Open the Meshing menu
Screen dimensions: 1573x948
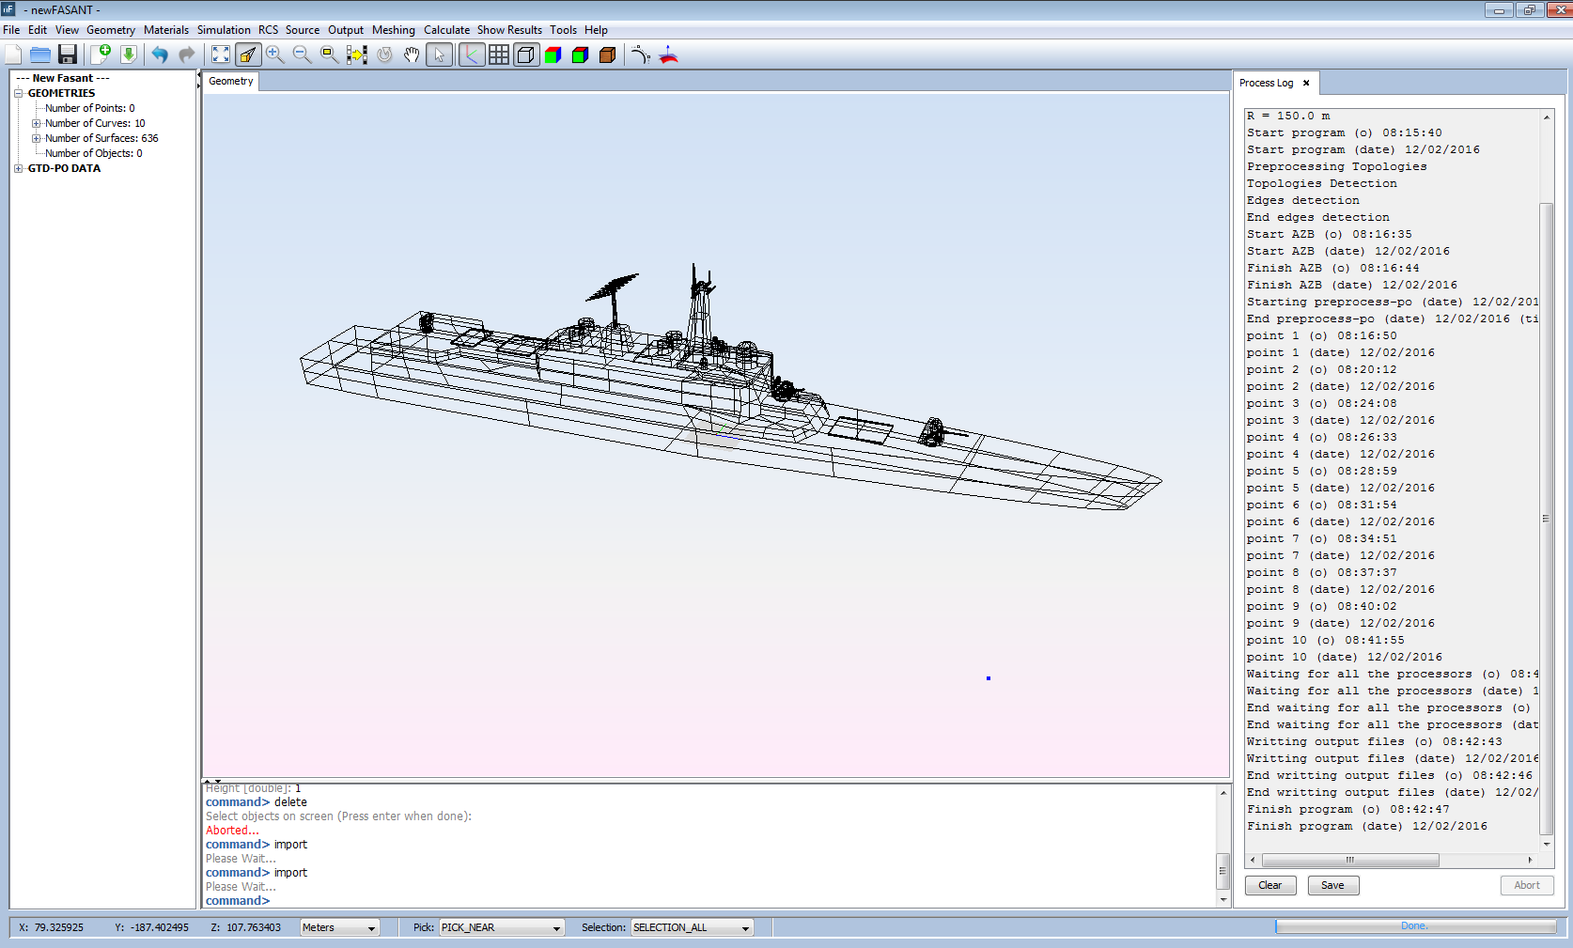pyautogui.click(x=393, y=30)
